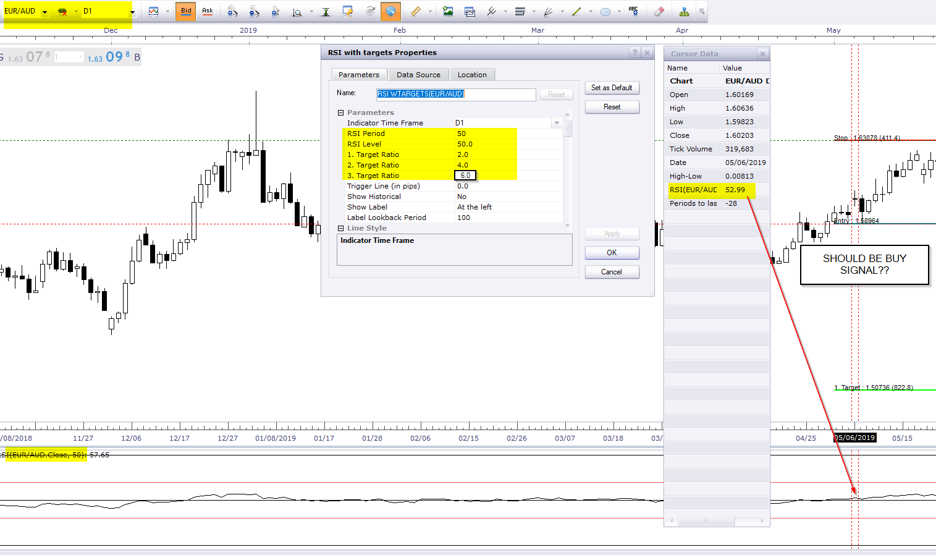Viewport: 936px width, 555px height.
Task: Click Cancel in RSI properties dialog
Action: tap(612, 272)
